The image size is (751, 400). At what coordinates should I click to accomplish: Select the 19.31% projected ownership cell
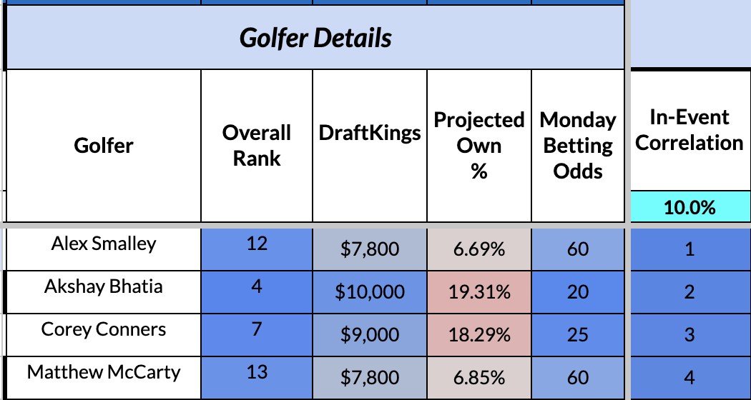point(479,292)
